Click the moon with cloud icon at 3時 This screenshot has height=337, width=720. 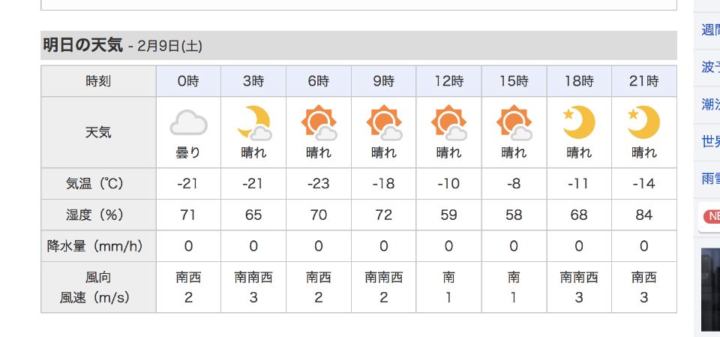pos(254,123)
